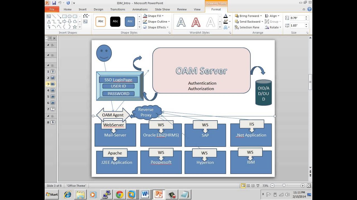Screen dimensions: 357x200
Task: Click the Save icon in Quick Access Toolbar
Action: [x=54, y=3]
